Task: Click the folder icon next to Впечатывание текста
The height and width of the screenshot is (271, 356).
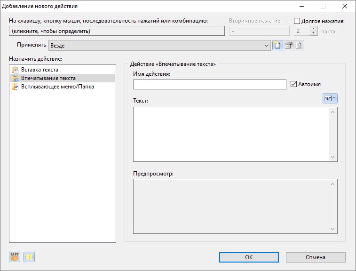Action: click(15, 78)
